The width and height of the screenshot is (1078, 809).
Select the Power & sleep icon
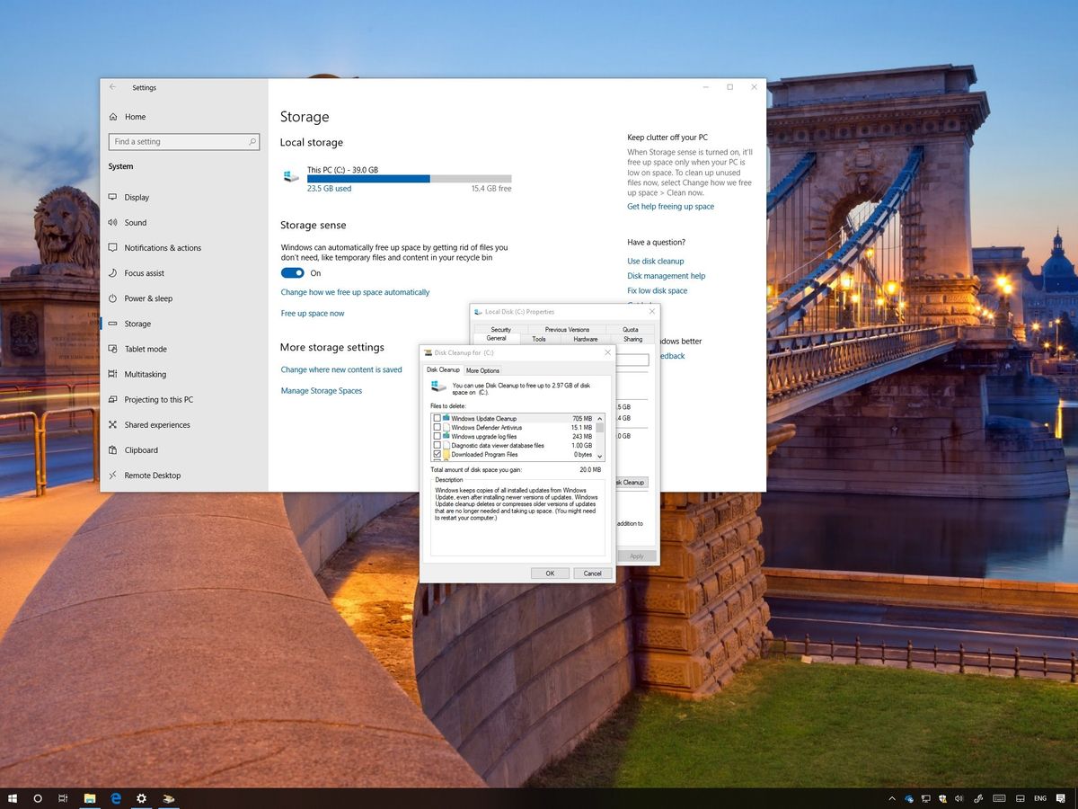(x=113, y=298)
